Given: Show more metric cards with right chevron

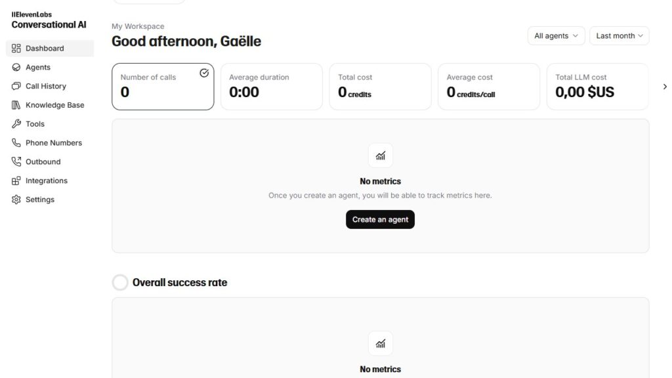Looking at the screenshot, I should (665, 87).
